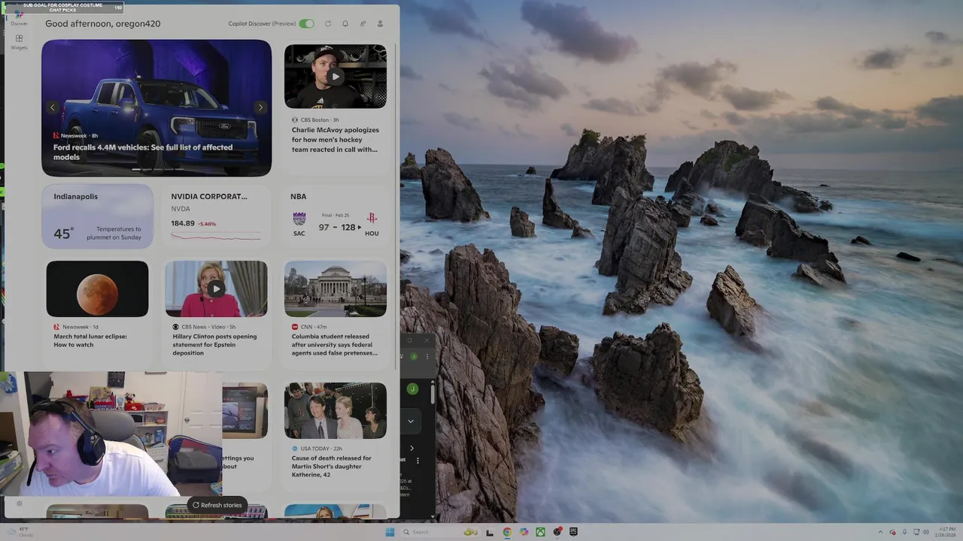
Task: Open Columbia student released headline
Action: tap(335, 344)
